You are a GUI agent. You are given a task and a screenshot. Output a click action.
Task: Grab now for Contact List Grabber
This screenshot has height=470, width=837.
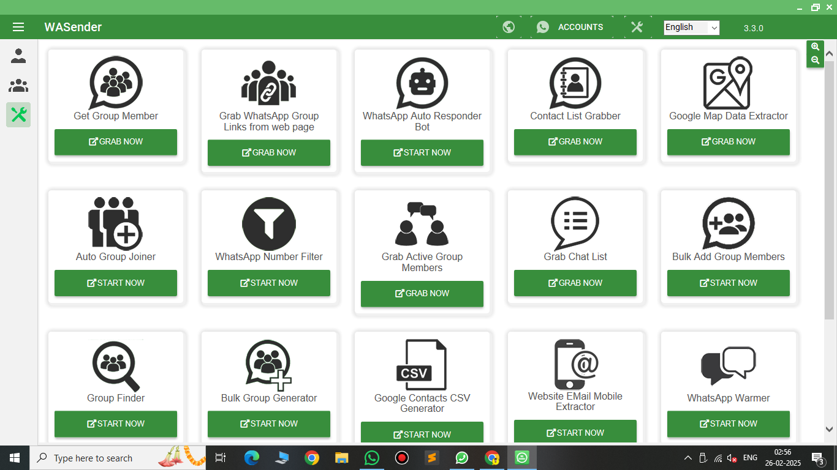575,141
